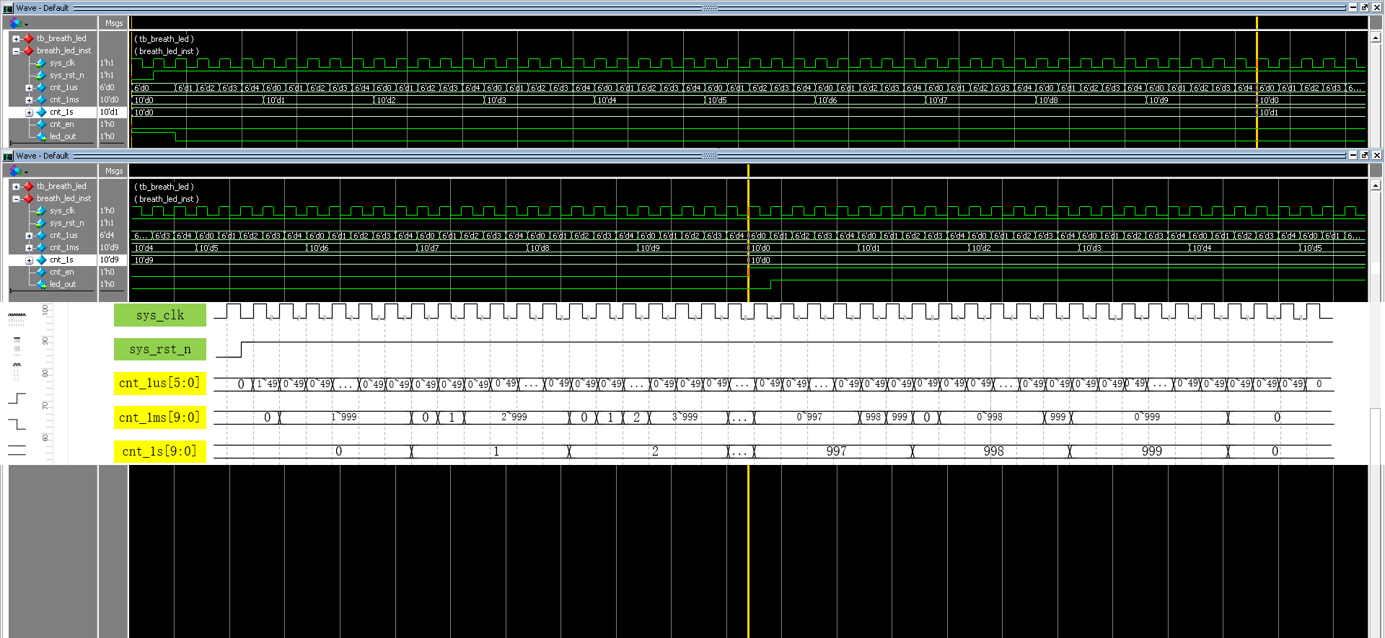Click 997 value in cnt_1s timing diagram row
This screenshot has width=1385, height=638.
pos(836,451)
